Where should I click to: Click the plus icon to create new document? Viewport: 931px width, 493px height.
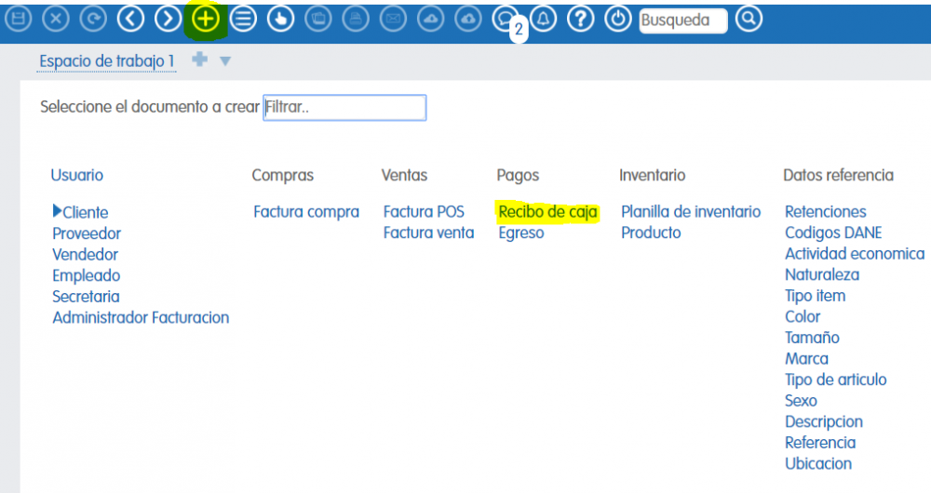tap(206, 19)
